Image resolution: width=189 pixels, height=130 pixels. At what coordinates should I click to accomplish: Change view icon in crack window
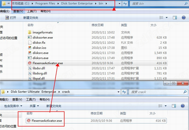[160, 106]
